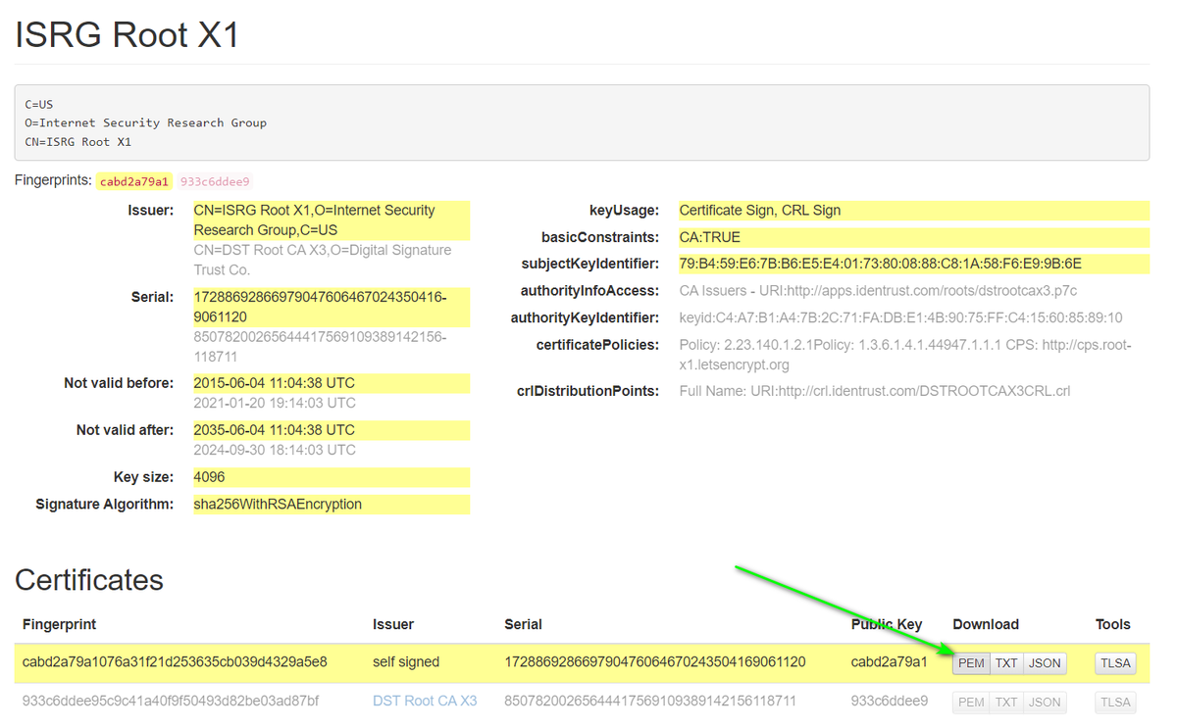The image size is (1177, 728).
Task: Click the Serial column header
Action: (523, 624)
